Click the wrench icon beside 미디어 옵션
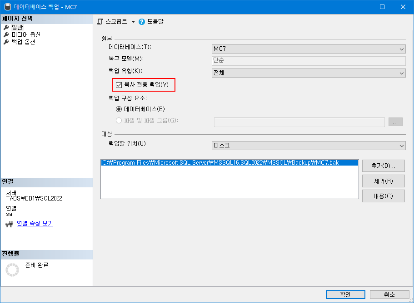Image resolution: width=414 pixels, height=303 pixels. (x=6, y=34)
